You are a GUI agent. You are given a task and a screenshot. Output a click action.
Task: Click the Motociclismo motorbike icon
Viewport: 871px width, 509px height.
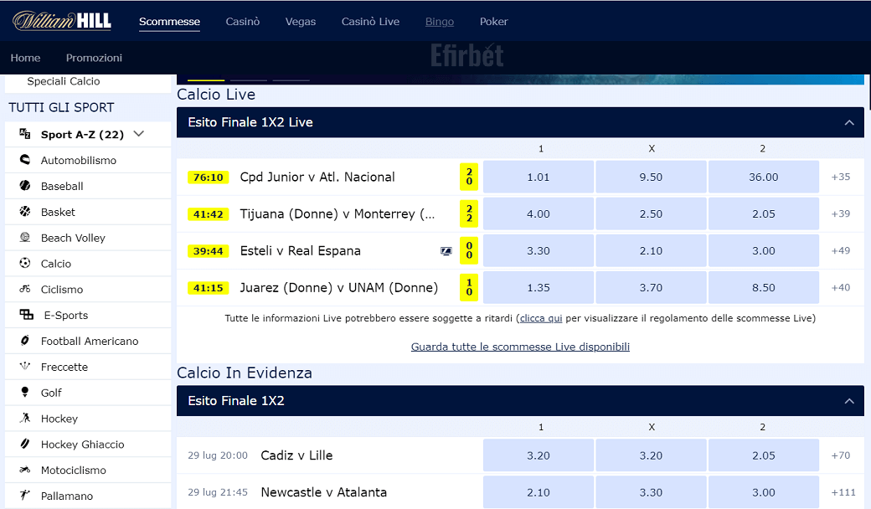[25, 470]
